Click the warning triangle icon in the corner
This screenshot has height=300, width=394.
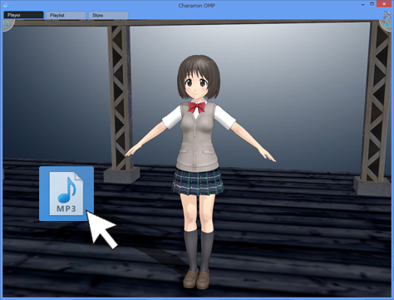[x=387, y=24]
